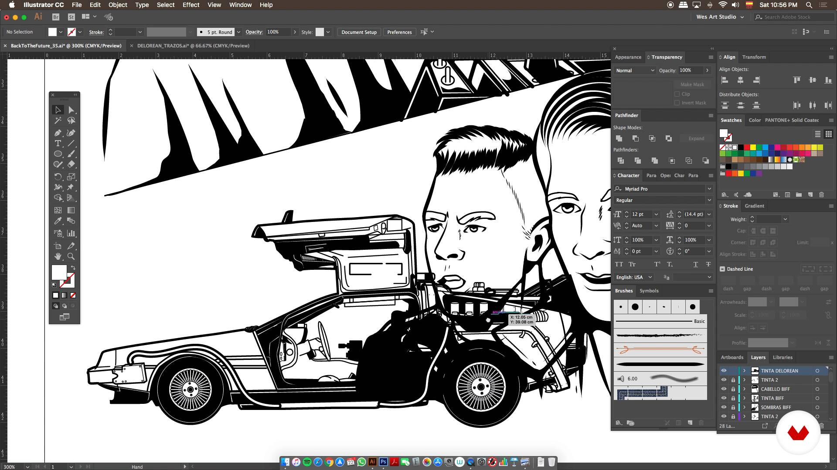Click the white fill swatch in control bar
Image resolution: width=837 pixels, height=470 pixels.
[52, 32]
